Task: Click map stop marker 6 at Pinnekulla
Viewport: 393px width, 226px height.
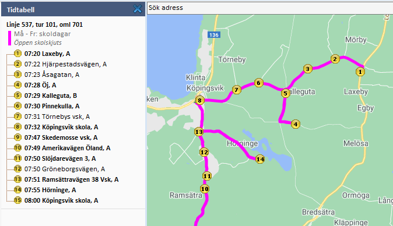Action: pyautogui.click(x=259, y=83)
